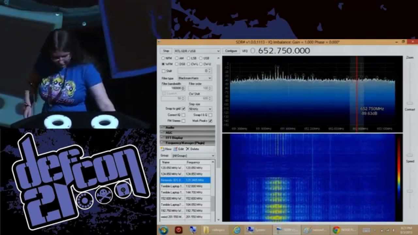Switch to NFM demodulation
Screen dimensions: 418x235
point(163,58)
